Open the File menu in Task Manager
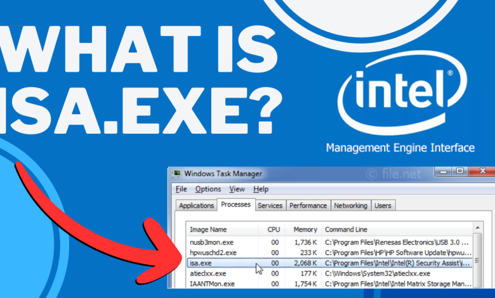Viewport: 495px width, 298px height. click(x=181, y=189)
